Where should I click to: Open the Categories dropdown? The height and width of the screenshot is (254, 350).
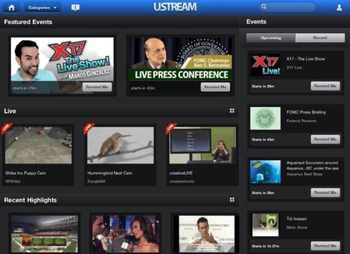[42, 8]
